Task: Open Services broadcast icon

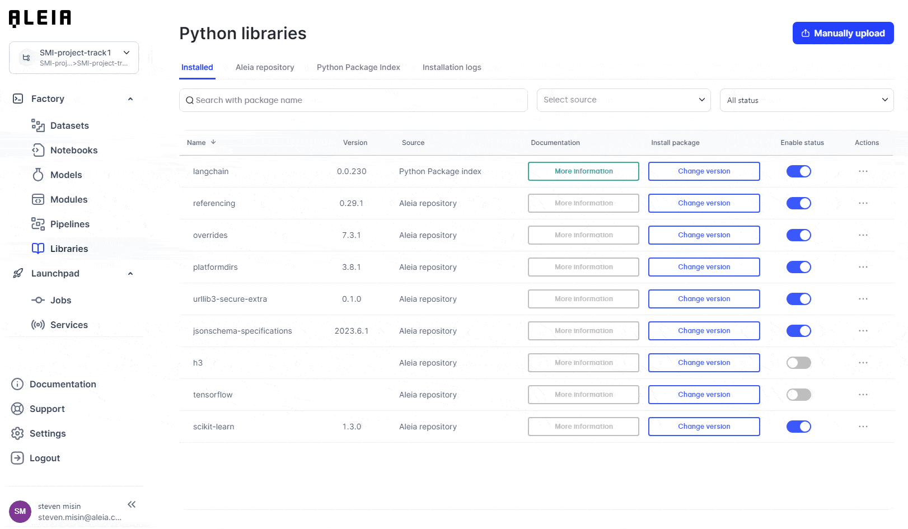Action: (x=38, y=325)
